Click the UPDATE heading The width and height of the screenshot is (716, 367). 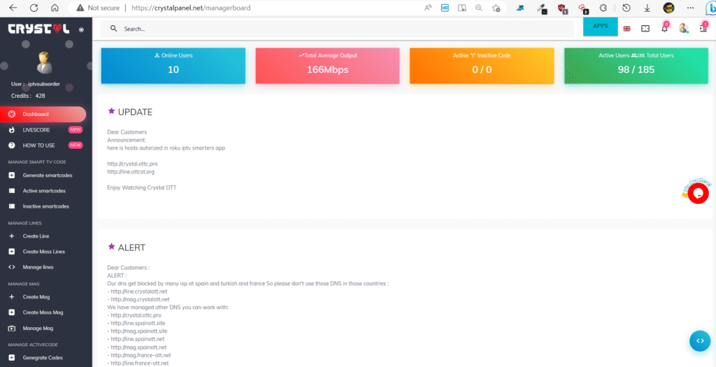135,113
